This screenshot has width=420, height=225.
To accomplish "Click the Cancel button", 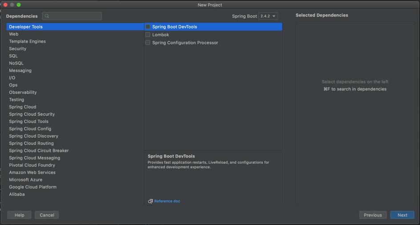I will [x=47, y=215].
